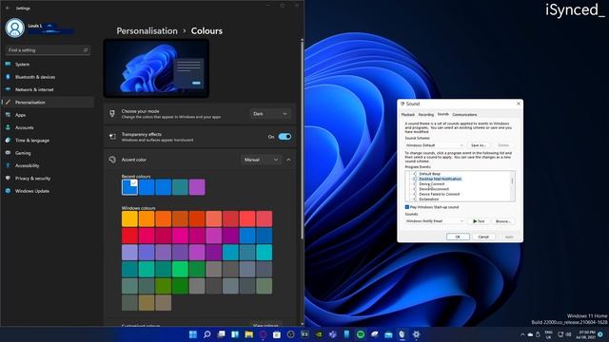
Task: Click the Program Events list scrollbar
Action: pos(512,186)
